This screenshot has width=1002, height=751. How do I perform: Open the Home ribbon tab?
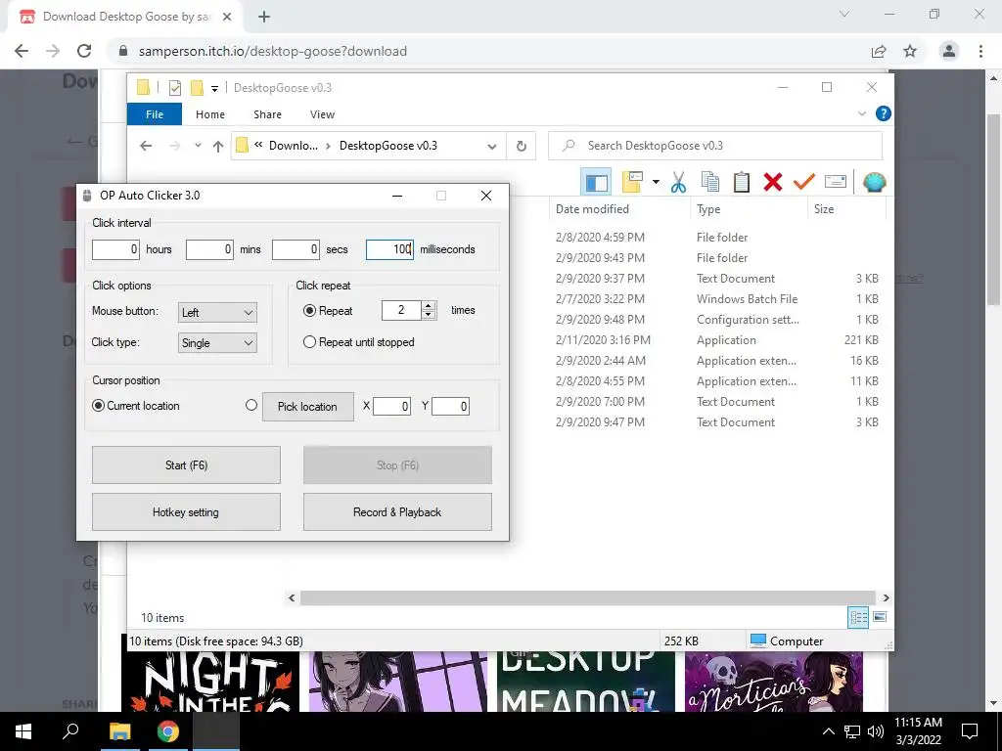tap(210, 114)
